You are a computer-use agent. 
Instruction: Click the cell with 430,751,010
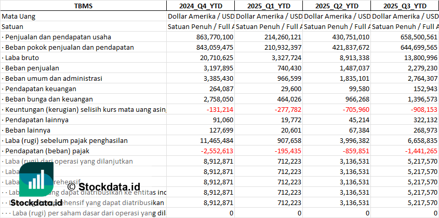click(350, 37)
